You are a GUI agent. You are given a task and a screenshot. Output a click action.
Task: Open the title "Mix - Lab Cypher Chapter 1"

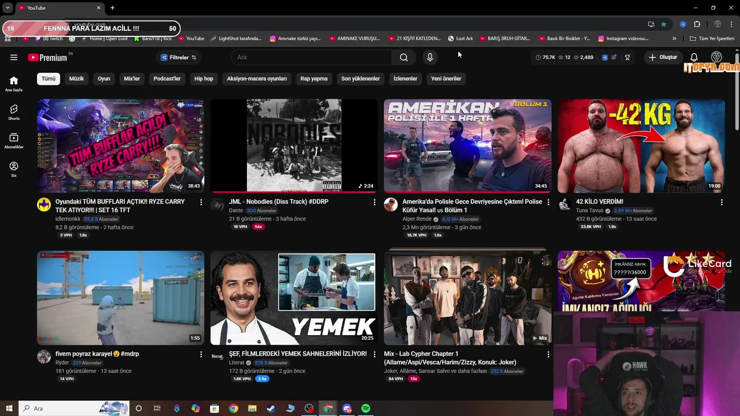[x=421, y=354]
